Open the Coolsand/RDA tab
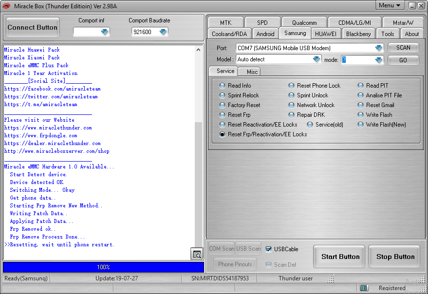This screenshot has height=294, width=428. (229, 34)
